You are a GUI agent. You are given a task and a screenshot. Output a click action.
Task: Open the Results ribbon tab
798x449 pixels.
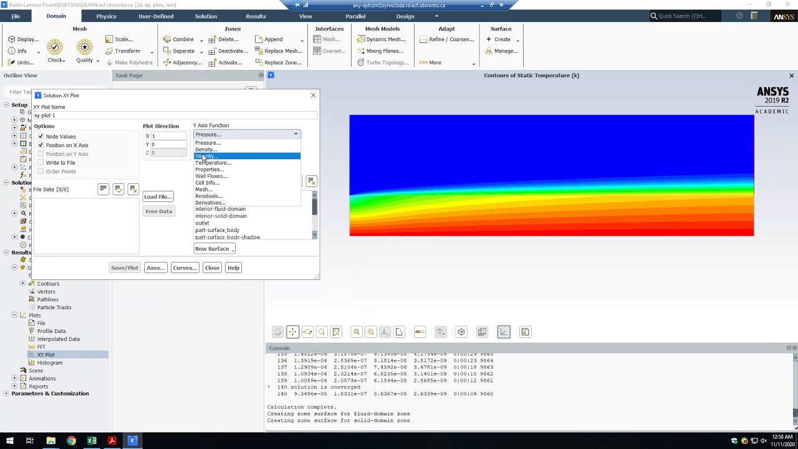[x=256, y=16]
